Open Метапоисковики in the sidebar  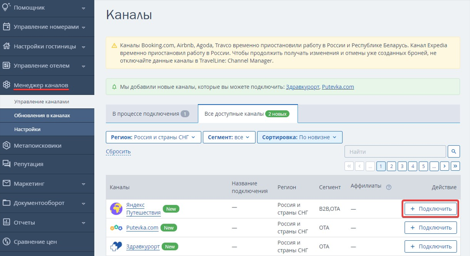tap(37, 145)
